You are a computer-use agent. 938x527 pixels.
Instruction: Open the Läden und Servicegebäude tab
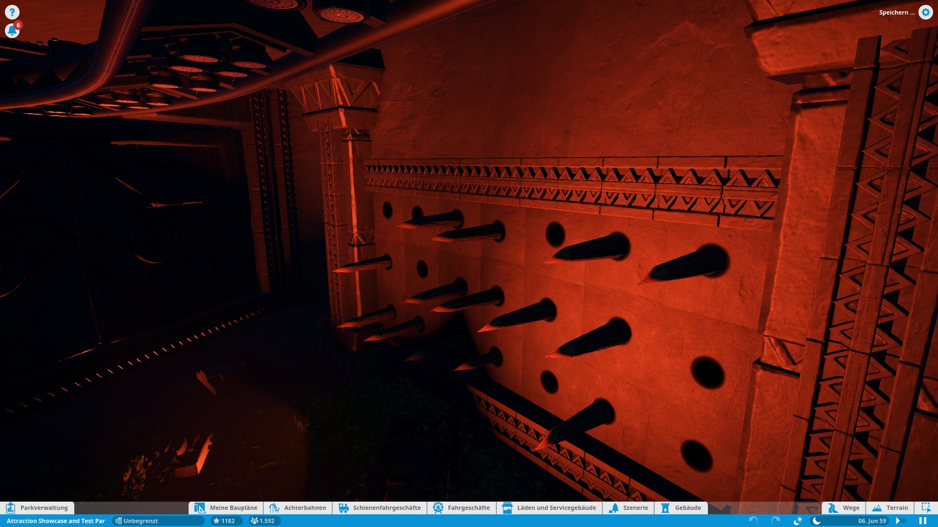pos(549,507)
